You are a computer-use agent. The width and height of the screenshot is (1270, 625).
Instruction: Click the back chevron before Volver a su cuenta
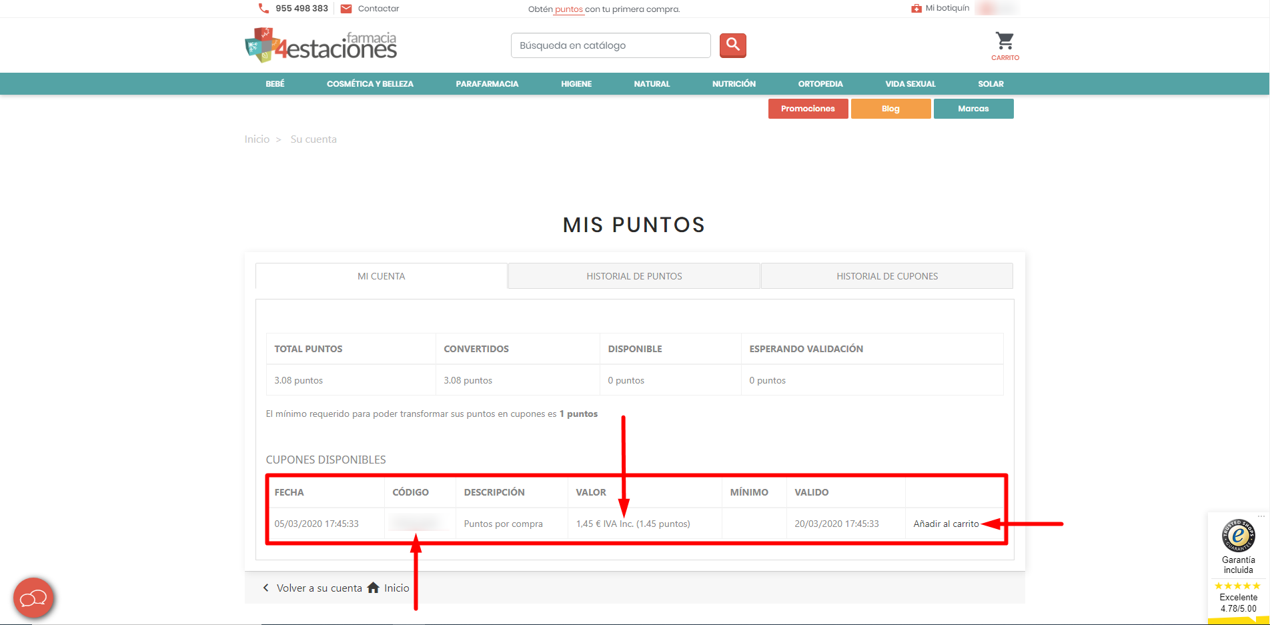click(x=265, y=588)
